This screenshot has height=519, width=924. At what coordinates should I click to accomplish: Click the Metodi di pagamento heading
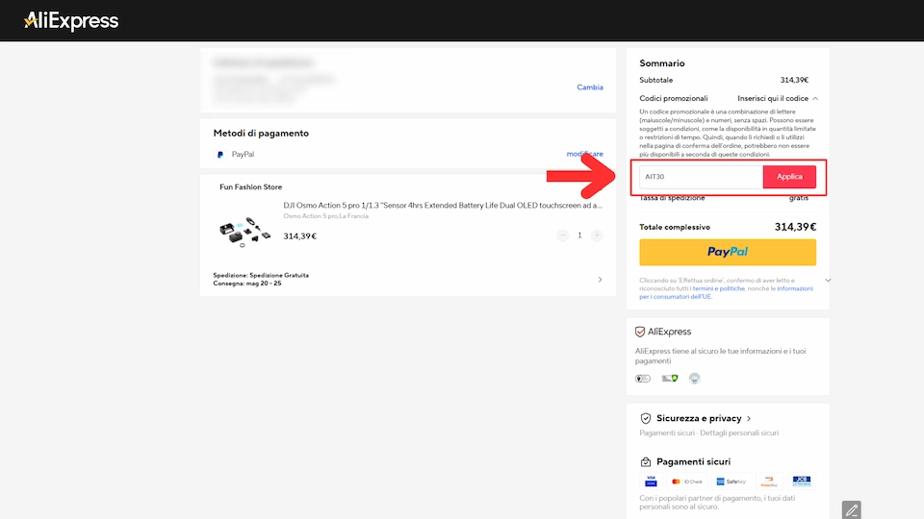(x=261, y=133)
